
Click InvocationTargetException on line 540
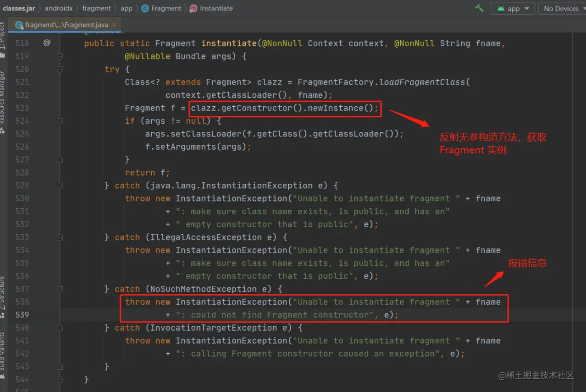pyautogui.click(x=214, y=328)
